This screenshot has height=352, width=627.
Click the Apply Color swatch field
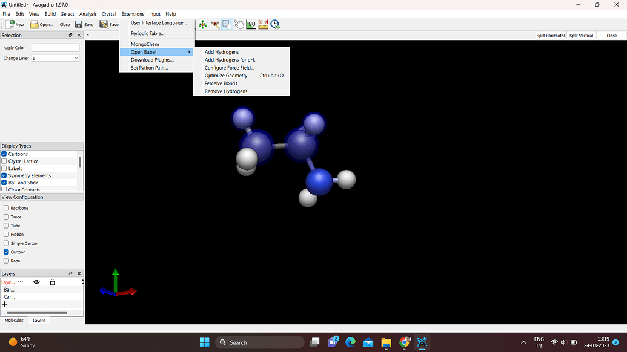pyautogui.click(x=56, y=48)
